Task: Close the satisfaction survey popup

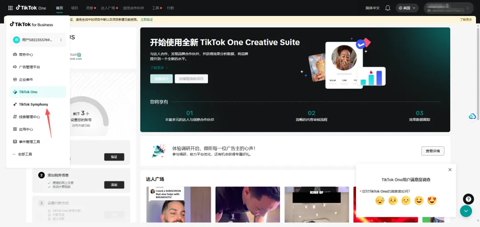Action: [x=450, y=169]
